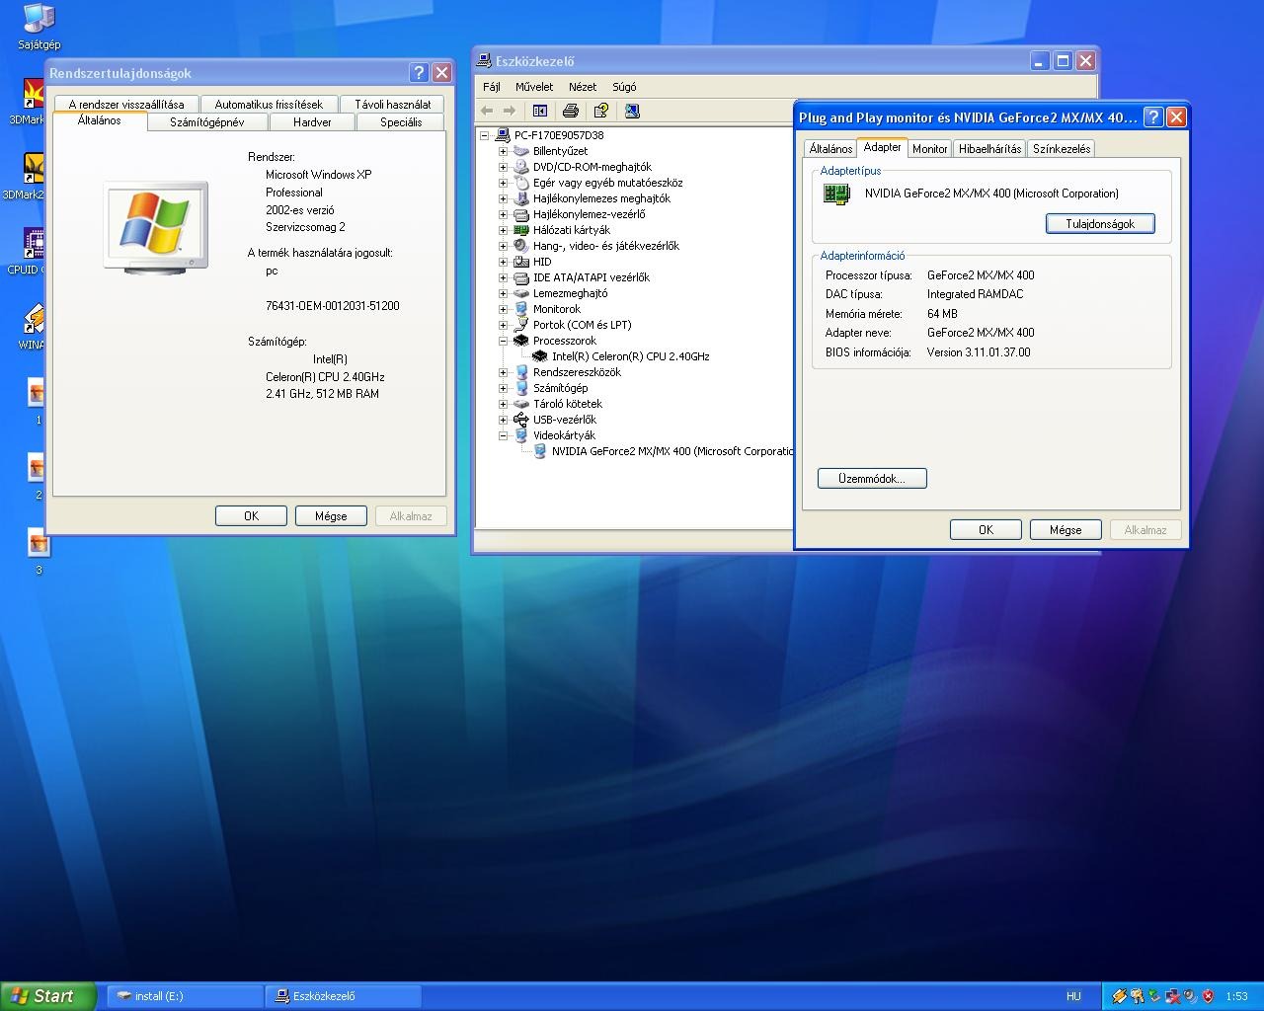
Task: Click the Tulajdonságok button
Action: [x=1100, y=224]
